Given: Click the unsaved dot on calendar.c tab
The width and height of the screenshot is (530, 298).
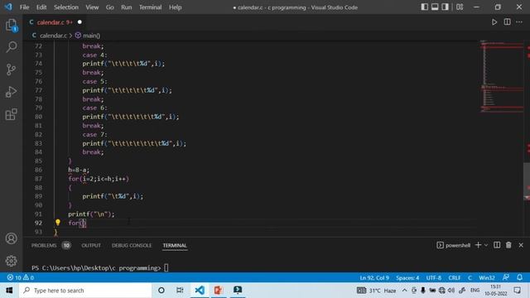Looking at the screenshot, I should pyautogui.click(x=79, y=22).
